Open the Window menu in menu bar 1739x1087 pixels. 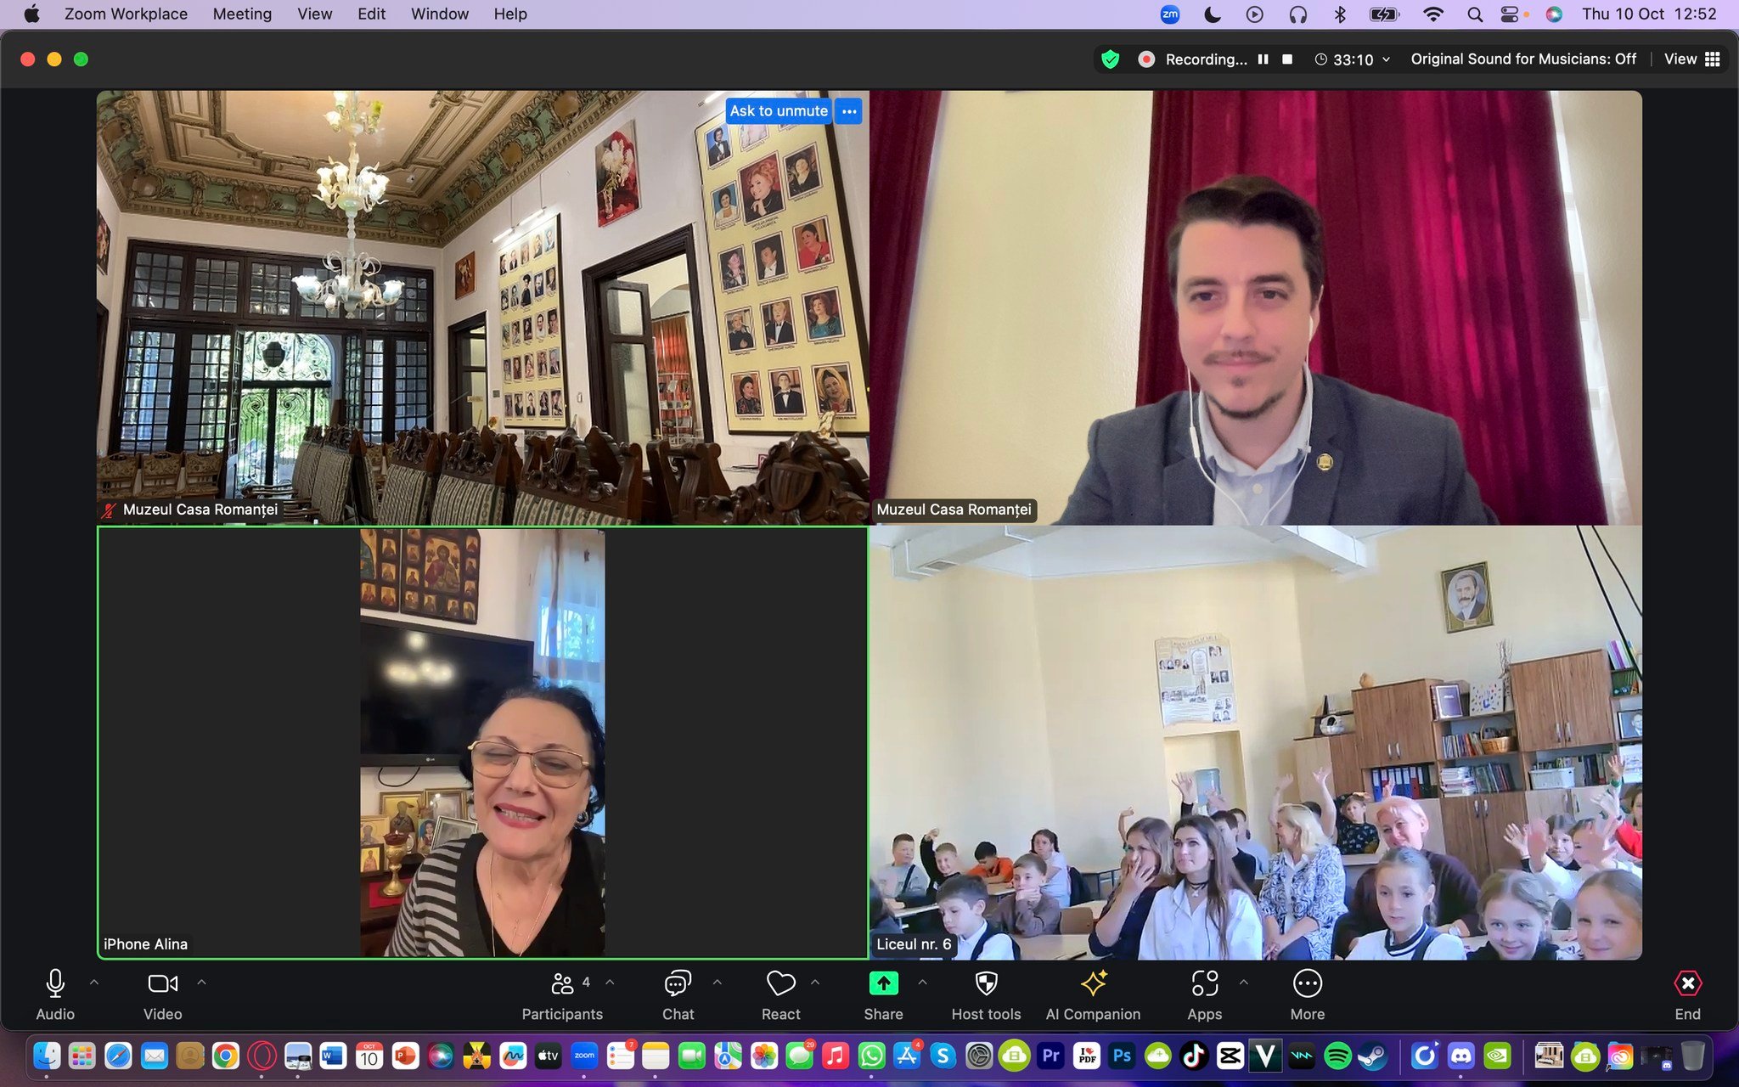coord(439,14)
